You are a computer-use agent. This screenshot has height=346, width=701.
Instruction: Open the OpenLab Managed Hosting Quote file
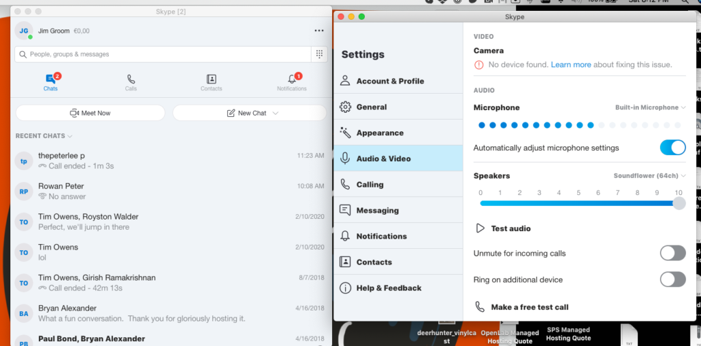[509, 336]
